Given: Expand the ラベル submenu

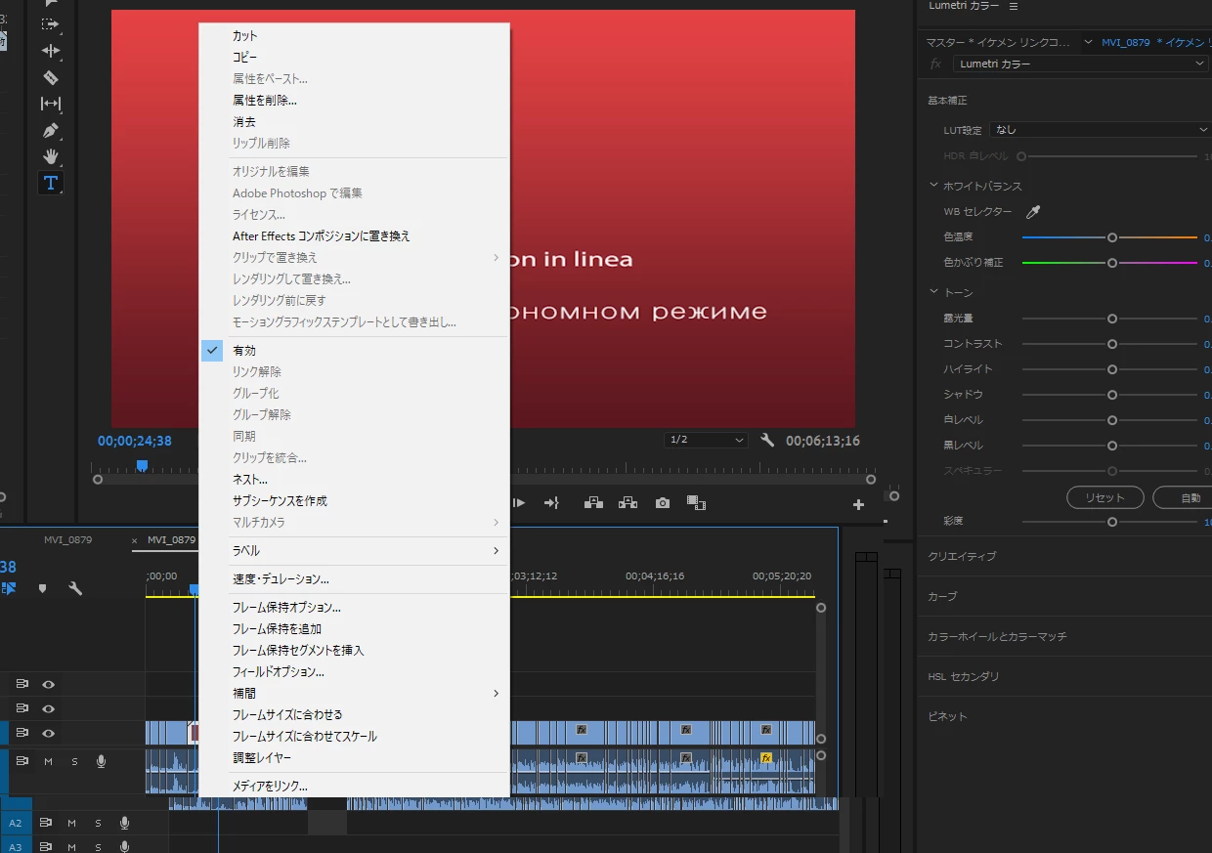Looking at the screenshot, I should click(354, 551).
